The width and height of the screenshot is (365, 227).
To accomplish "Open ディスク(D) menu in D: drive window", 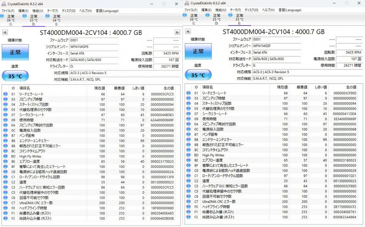I will click(69, 11).
